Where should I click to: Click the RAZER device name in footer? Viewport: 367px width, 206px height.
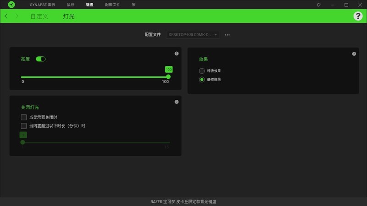[183, 201]
